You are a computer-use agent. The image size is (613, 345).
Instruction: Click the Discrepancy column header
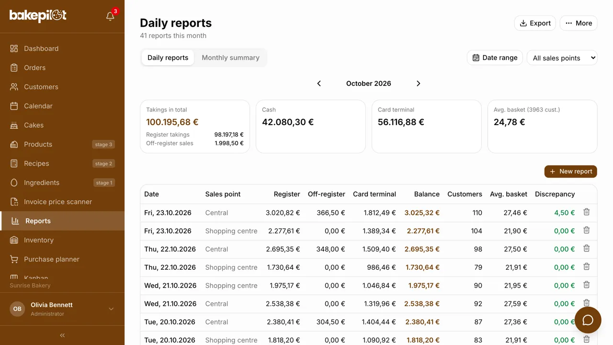[x=555, y=194]
